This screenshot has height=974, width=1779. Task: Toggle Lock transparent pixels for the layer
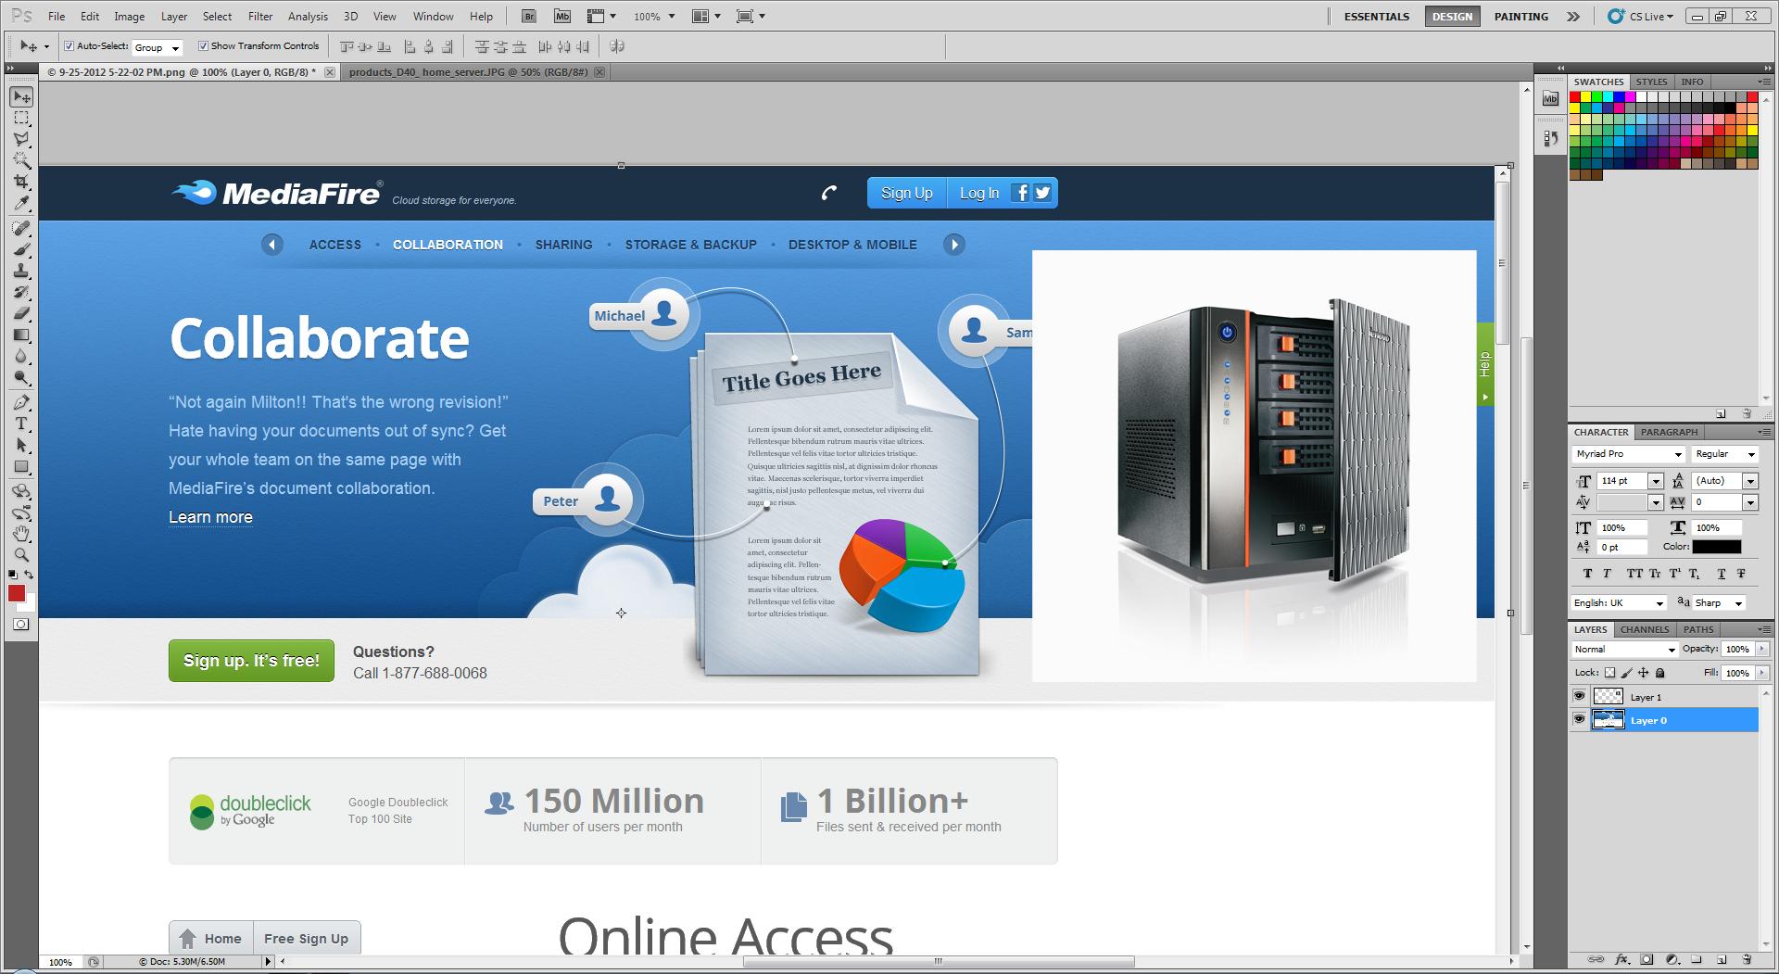click(x=1609, y=673)
